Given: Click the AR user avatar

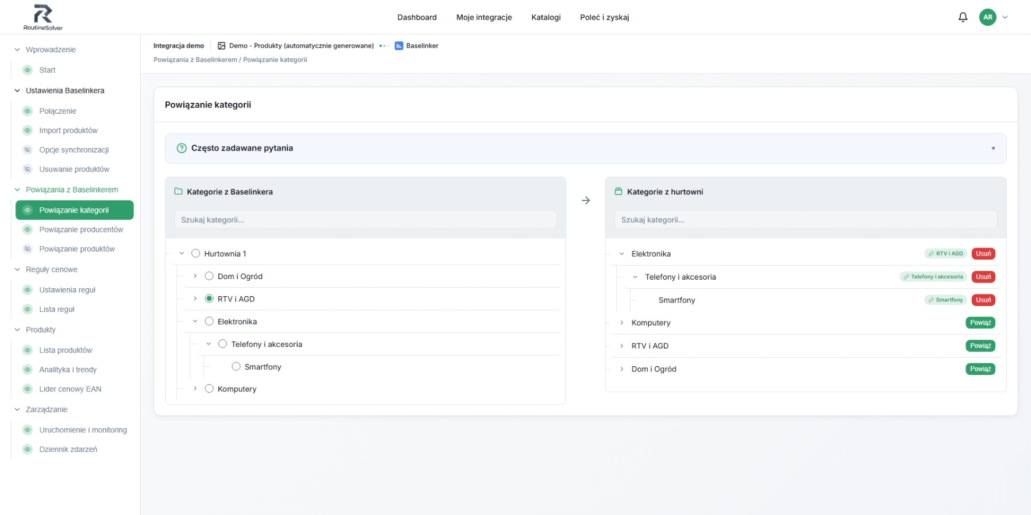Looking at the screenshot, I should coord(988,17).
